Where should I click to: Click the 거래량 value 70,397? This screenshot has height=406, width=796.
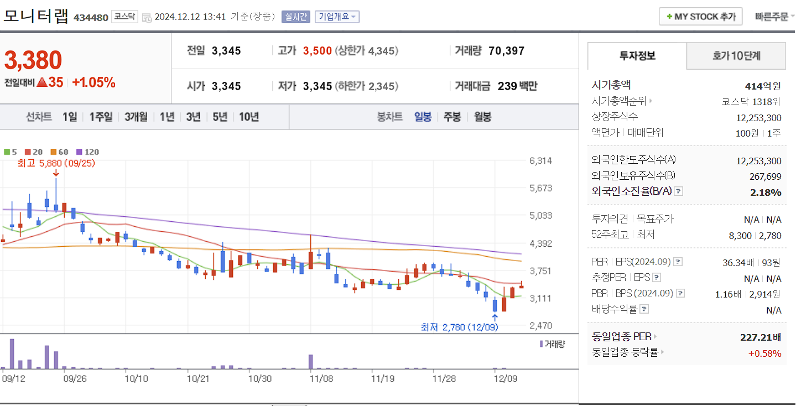507,51
